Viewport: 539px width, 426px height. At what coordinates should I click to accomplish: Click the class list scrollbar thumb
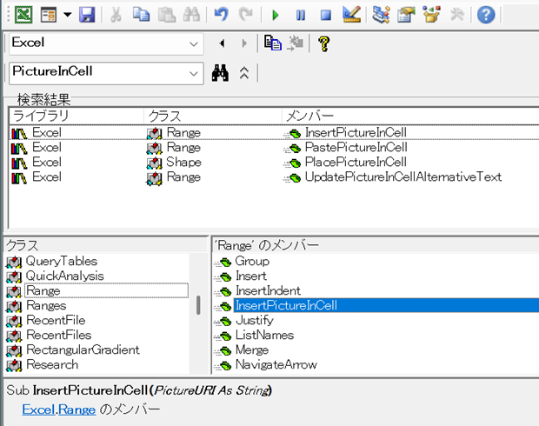pyautogui.click(x=198, y=305)
